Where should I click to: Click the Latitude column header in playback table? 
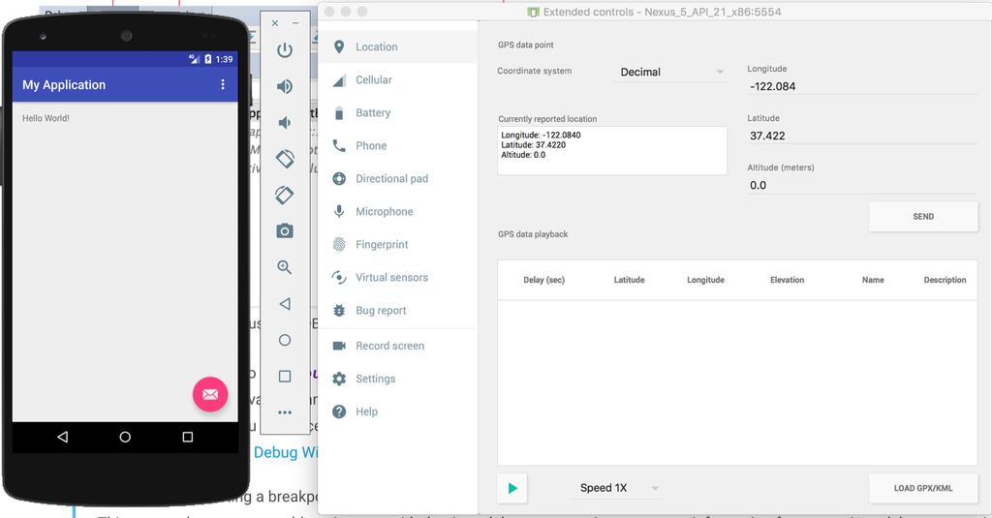pos(629,280)
